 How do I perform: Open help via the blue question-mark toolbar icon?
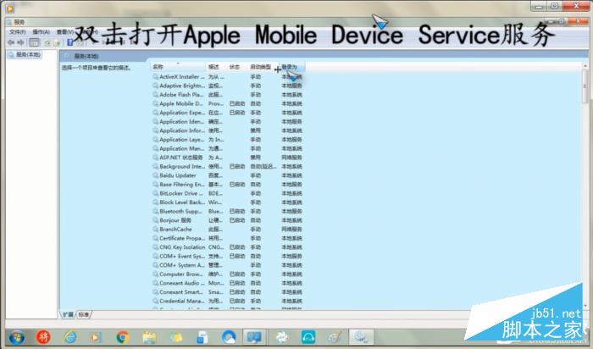(70, 43)
